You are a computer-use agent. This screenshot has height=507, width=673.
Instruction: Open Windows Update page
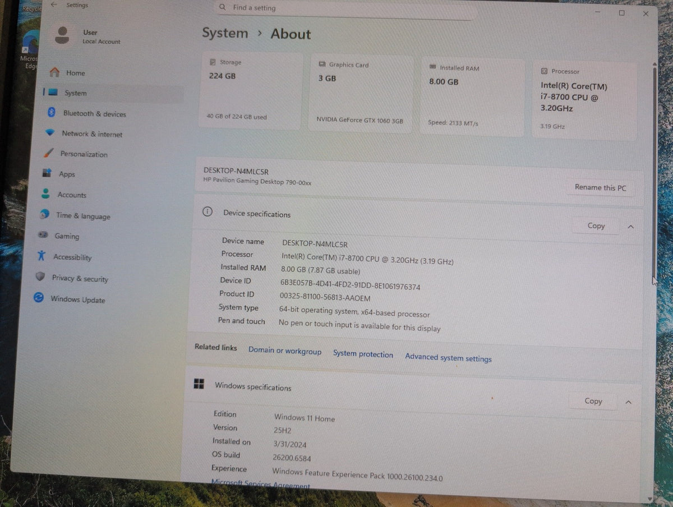pos(77,299)
